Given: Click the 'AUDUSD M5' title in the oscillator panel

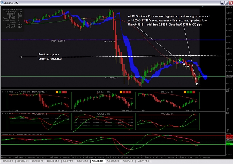Looking at the screenshot, I should pyautogui.click(x=103, y=114).
